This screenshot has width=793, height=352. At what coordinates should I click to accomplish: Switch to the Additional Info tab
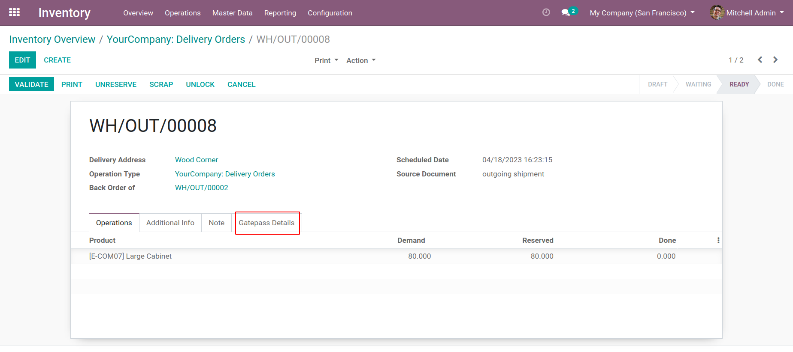tap(170, 223)
